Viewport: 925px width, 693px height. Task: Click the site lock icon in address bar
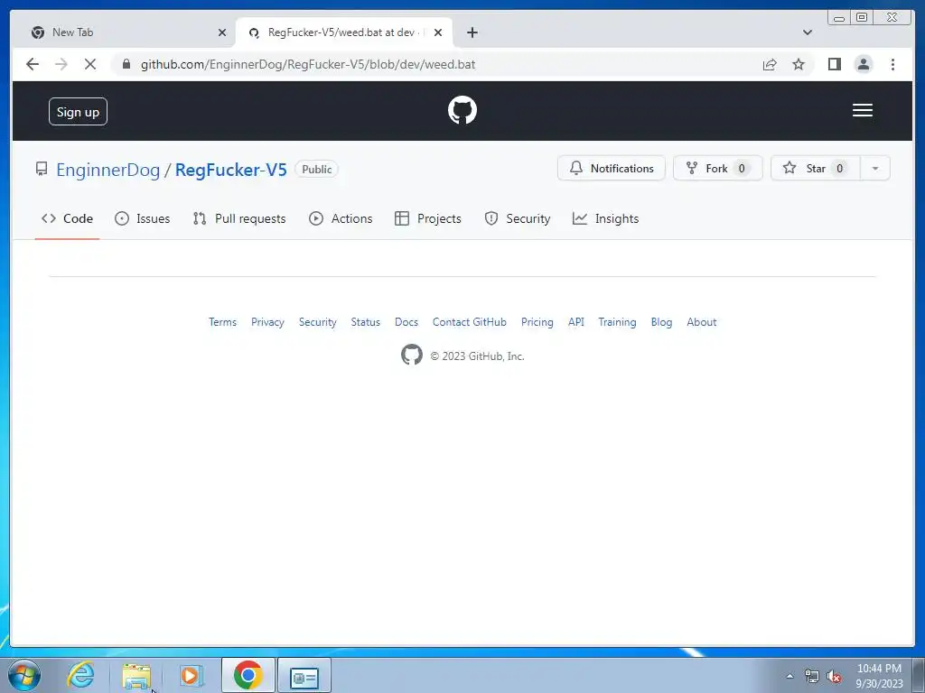126,64
